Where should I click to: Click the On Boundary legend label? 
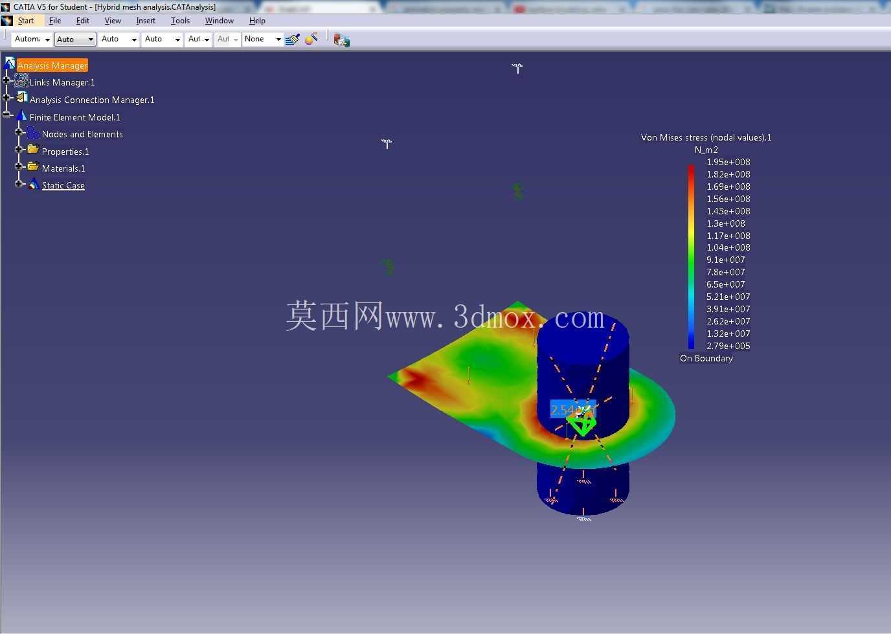coord(706,358)
